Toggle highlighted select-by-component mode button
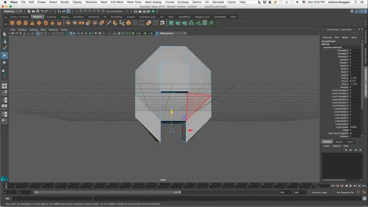Screen dimensions: 368x207 click(x=68, y=11)
